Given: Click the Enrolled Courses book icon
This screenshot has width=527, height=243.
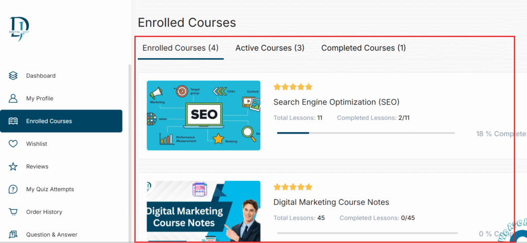Looking at the screenshot, I should click(13, 121).
